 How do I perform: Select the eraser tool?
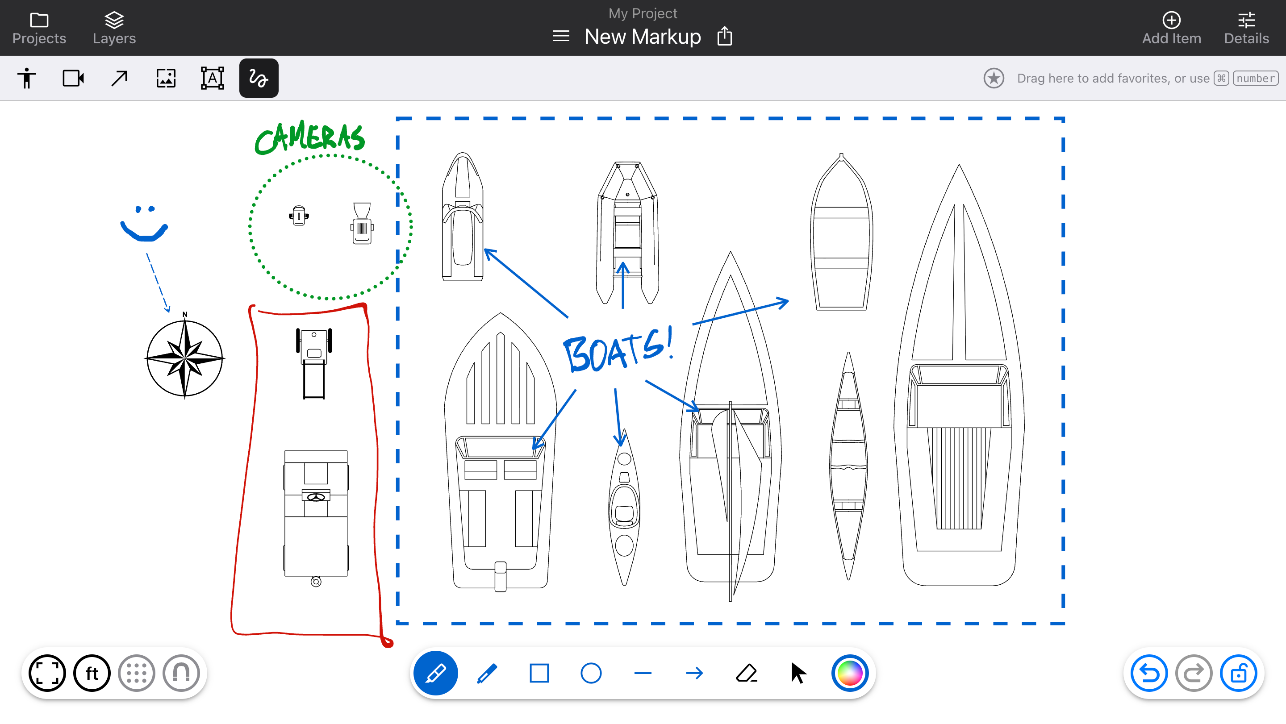click(x=746, y=673)
